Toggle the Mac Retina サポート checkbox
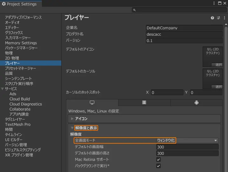The image size is (228, 172). [158, 160]
